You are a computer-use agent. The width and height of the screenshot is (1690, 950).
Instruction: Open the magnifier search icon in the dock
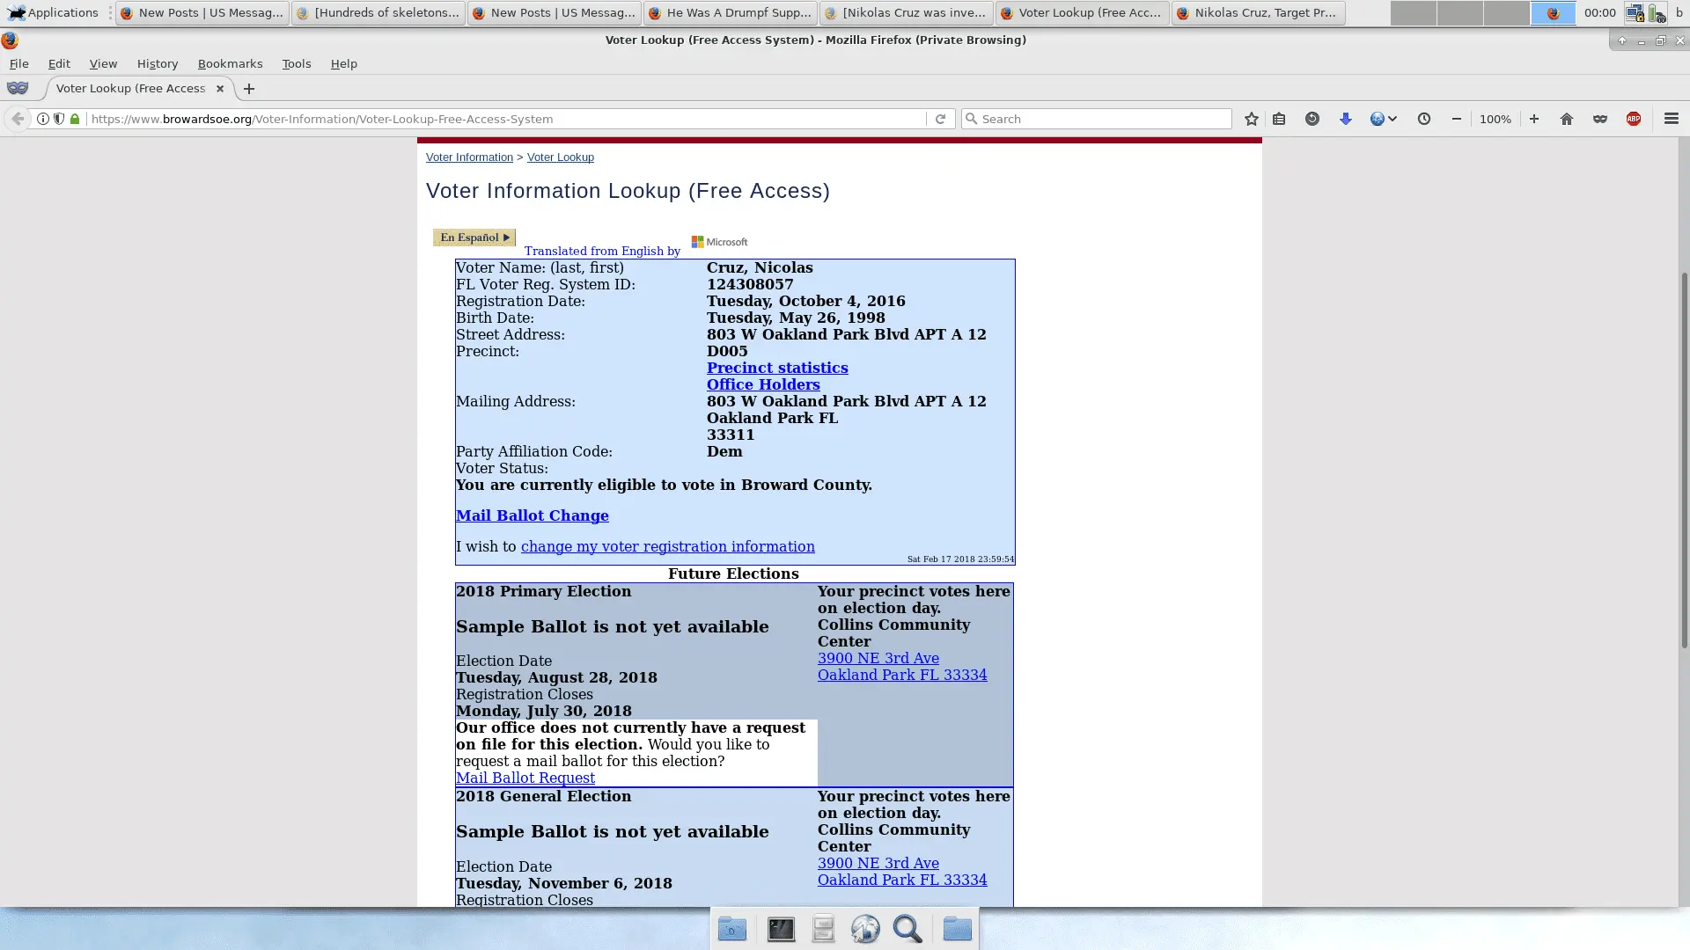tap(907, 928)
